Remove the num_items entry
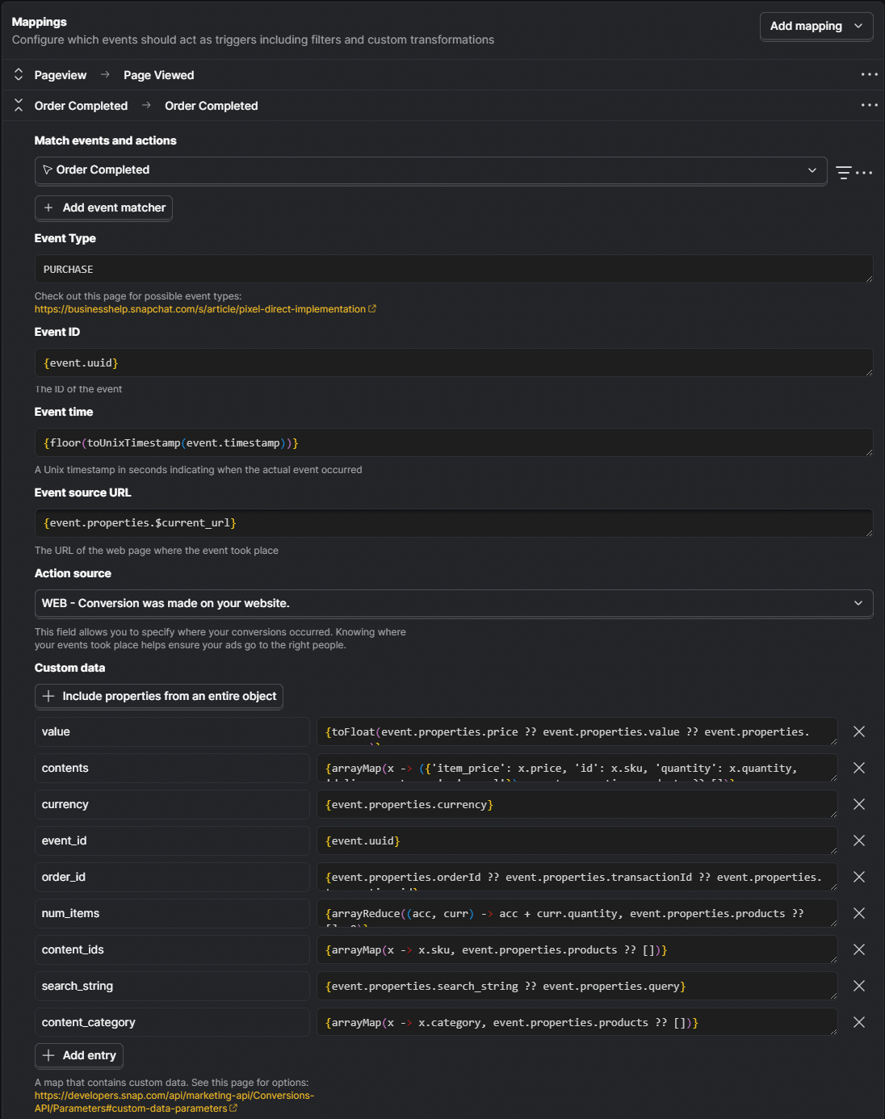Viewport: 885px width, 1119px height. (x=859, y=913)
